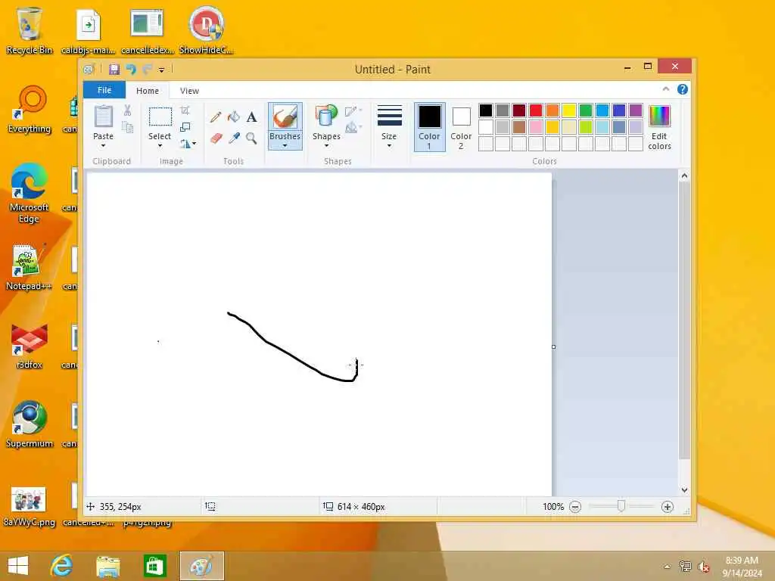Click the zoom slider handle

(x=621, y=506)
